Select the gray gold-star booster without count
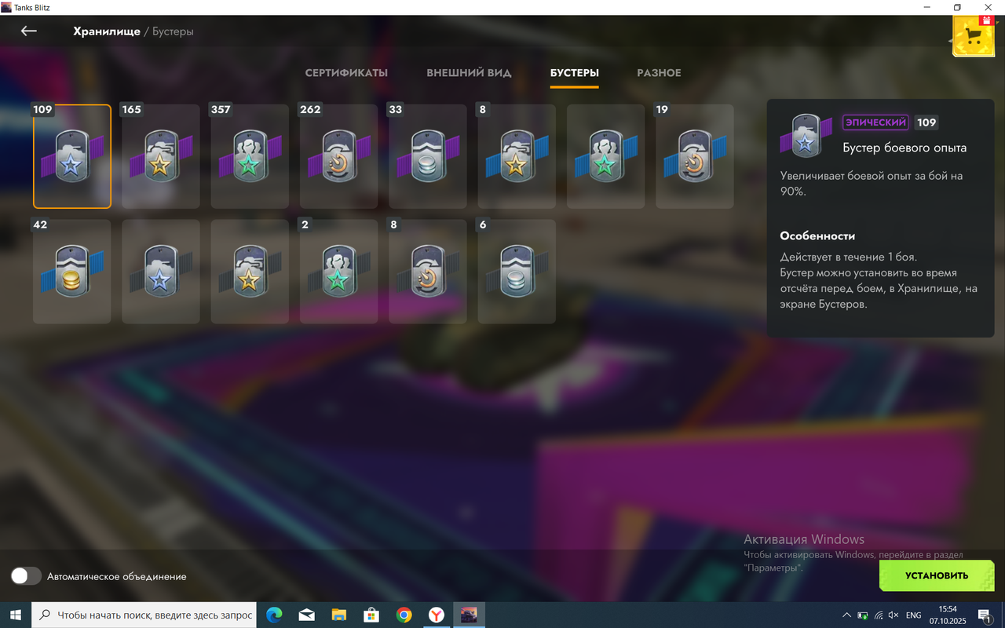The height and width of the screenshot is (628, 1005). (x=250, y=272)
